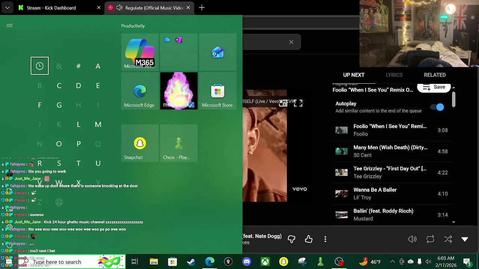The height and width of the screenshot is (269, 479).
Task: Turn off the Autoplay switch
Action: (x=437, y=107)
